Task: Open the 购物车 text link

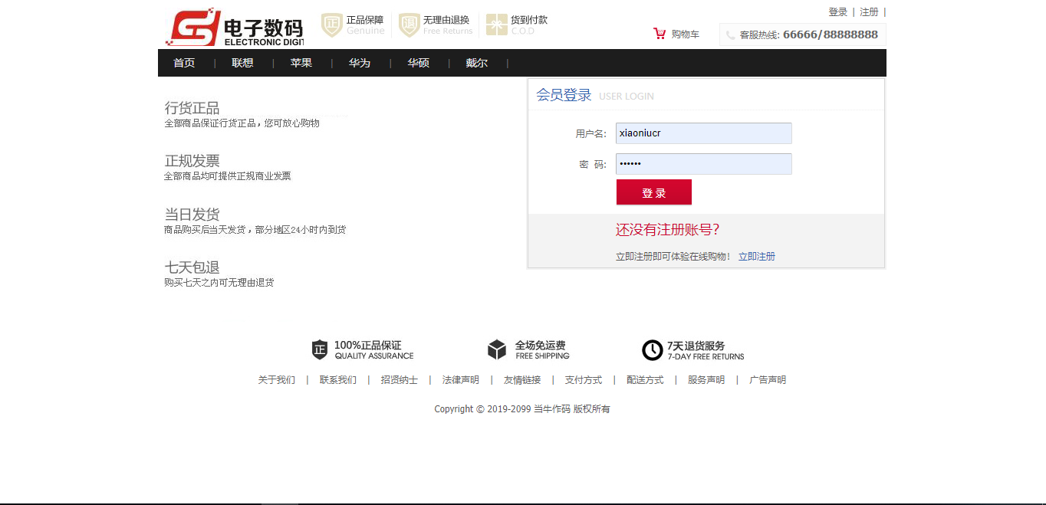Action: pos(685,34)
